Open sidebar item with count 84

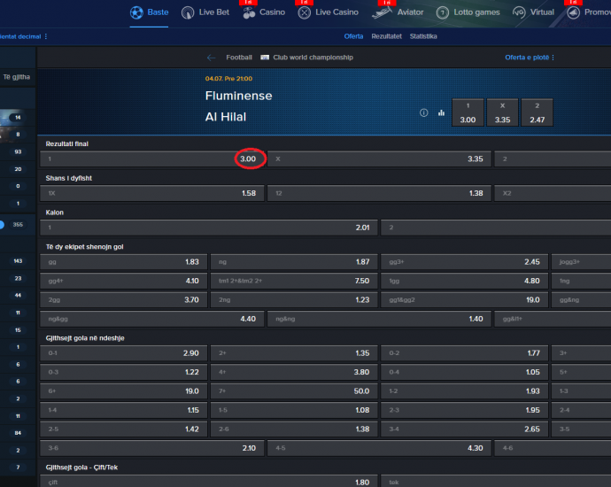click(x=18, y=433)
